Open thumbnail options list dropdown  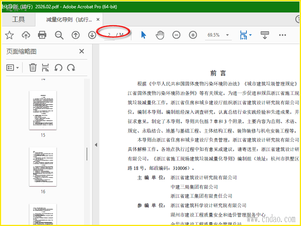13,68
